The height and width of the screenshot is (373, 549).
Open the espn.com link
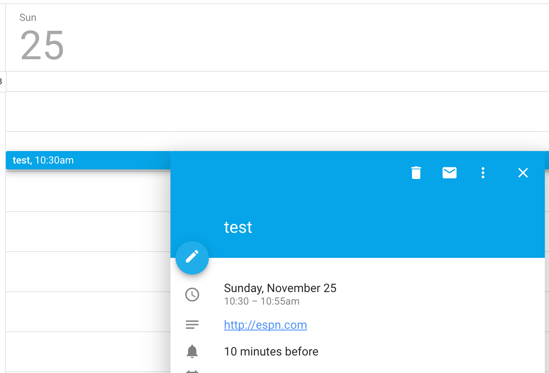coord(265,325)
